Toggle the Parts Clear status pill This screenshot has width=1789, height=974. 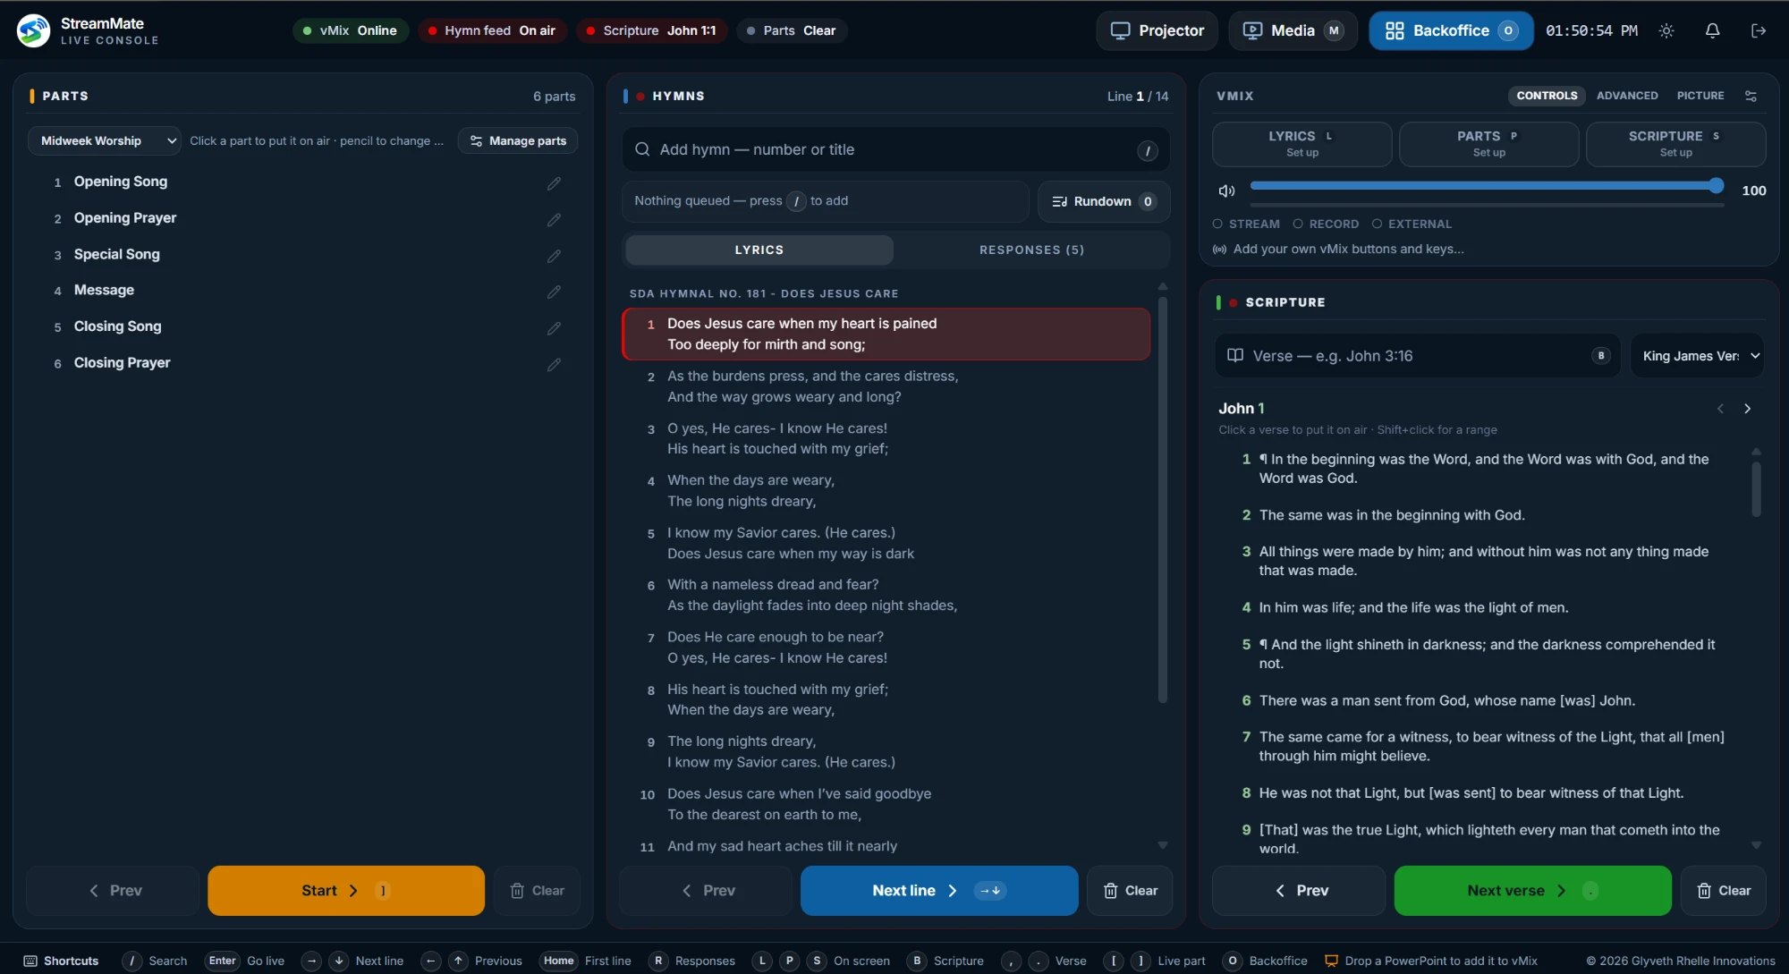(792, 30)
